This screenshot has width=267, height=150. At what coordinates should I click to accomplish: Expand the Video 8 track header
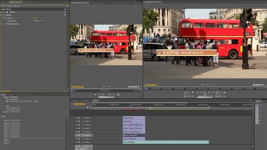coord(83,117)
